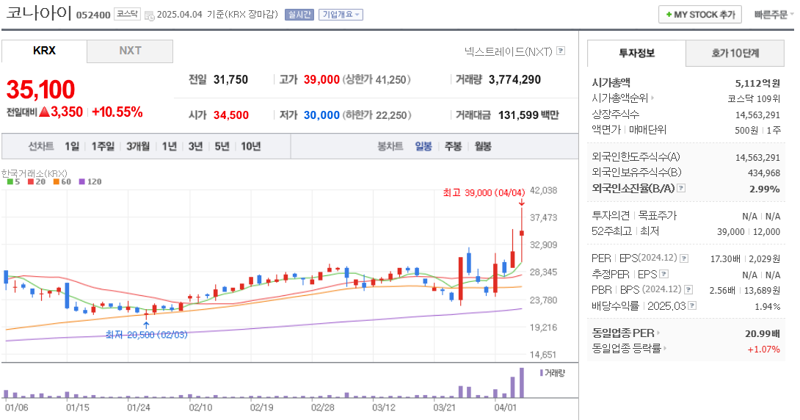Show the 1주일 line chart
The width and height of the screenshot is (800, 420).
coord(103,146)
